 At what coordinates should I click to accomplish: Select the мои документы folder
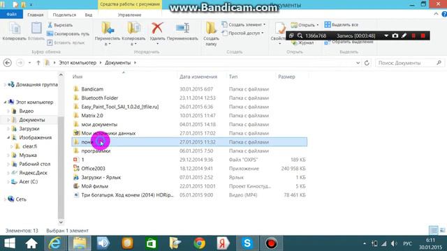pos(189,124)
